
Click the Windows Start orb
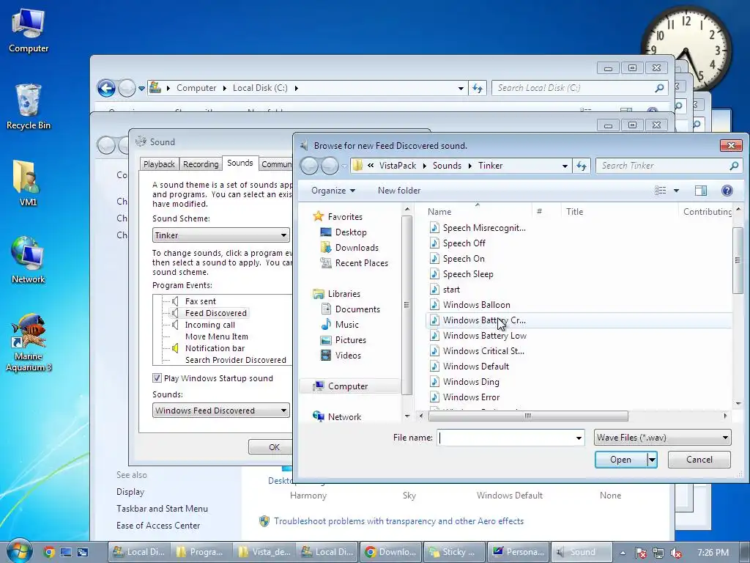[18, 551]
